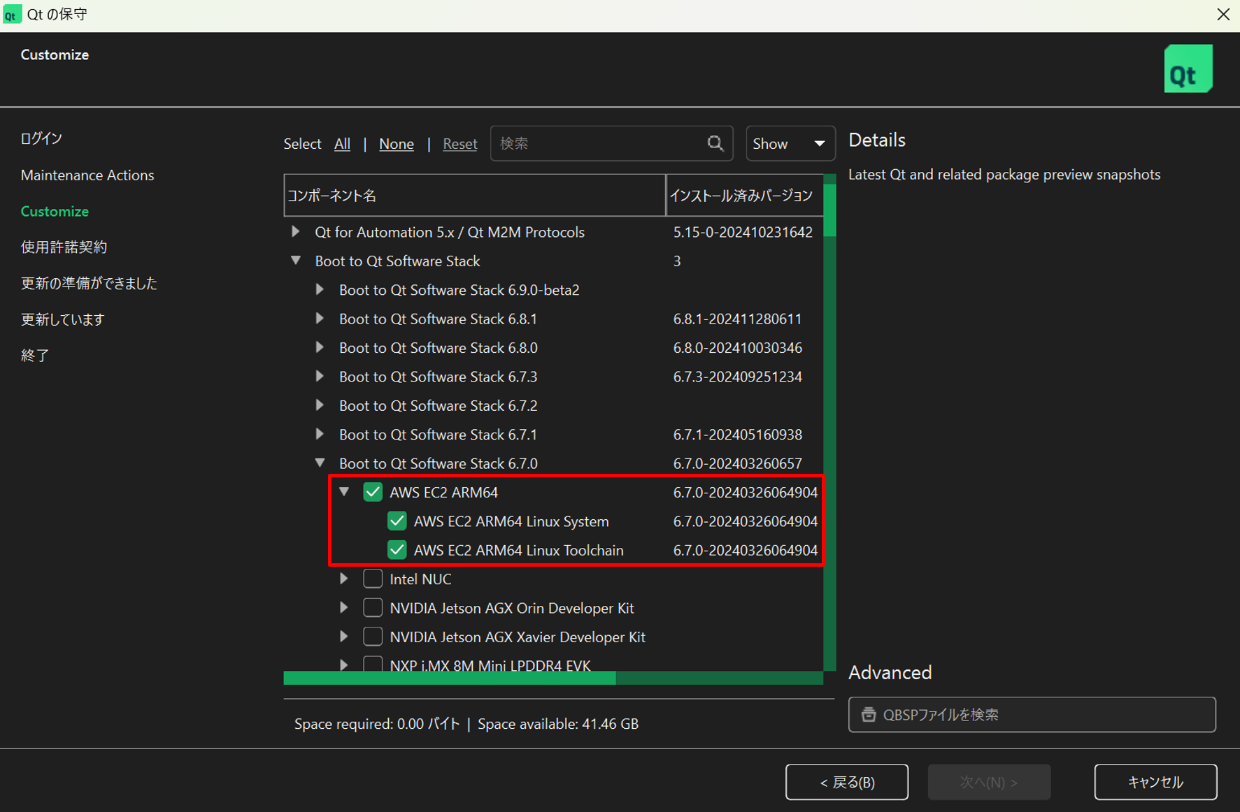Click the QBSP file browse icon
The width and height of the screenshot is (1240, 812).
point(868,714)
